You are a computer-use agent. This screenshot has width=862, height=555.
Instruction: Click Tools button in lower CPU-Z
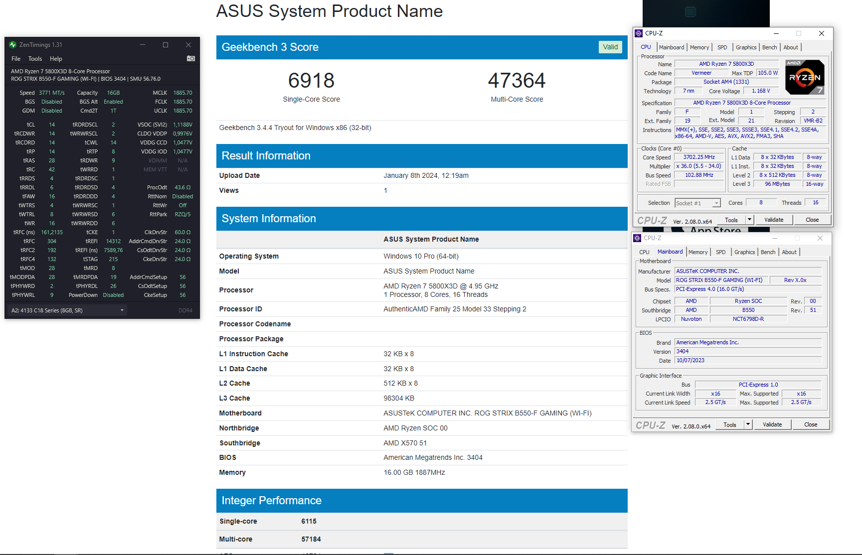click(730, 424)
